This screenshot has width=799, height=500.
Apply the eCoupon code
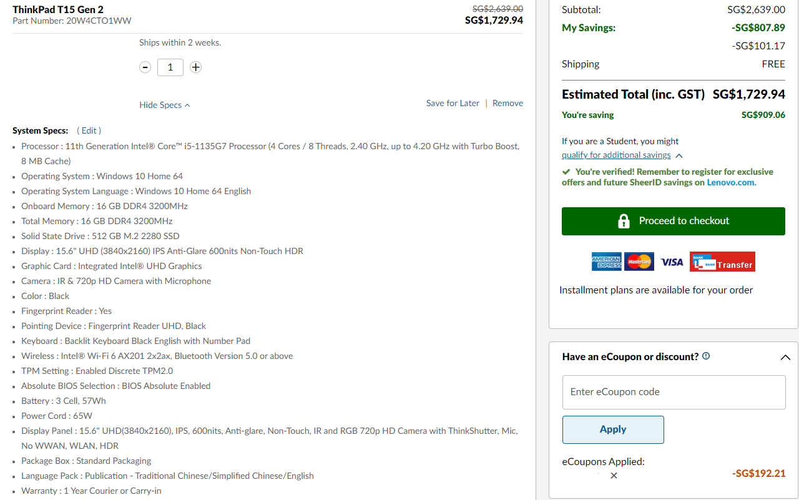pyautogui.click(x=613, y=429)
